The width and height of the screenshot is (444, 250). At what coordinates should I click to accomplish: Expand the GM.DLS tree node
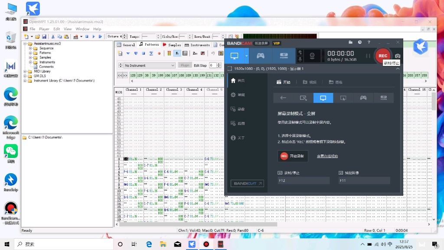pyautogui.click(x=25, y=76)
